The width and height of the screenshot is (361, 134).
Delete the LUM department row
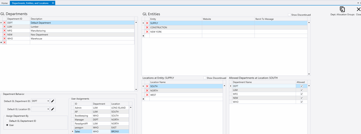(x=4, y=27)
